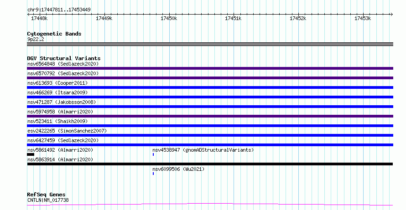Viewport: 406px width, 210px height.
Task: Click the nsv5861492 (Almarri2020) label
Action: coord(60,150)
